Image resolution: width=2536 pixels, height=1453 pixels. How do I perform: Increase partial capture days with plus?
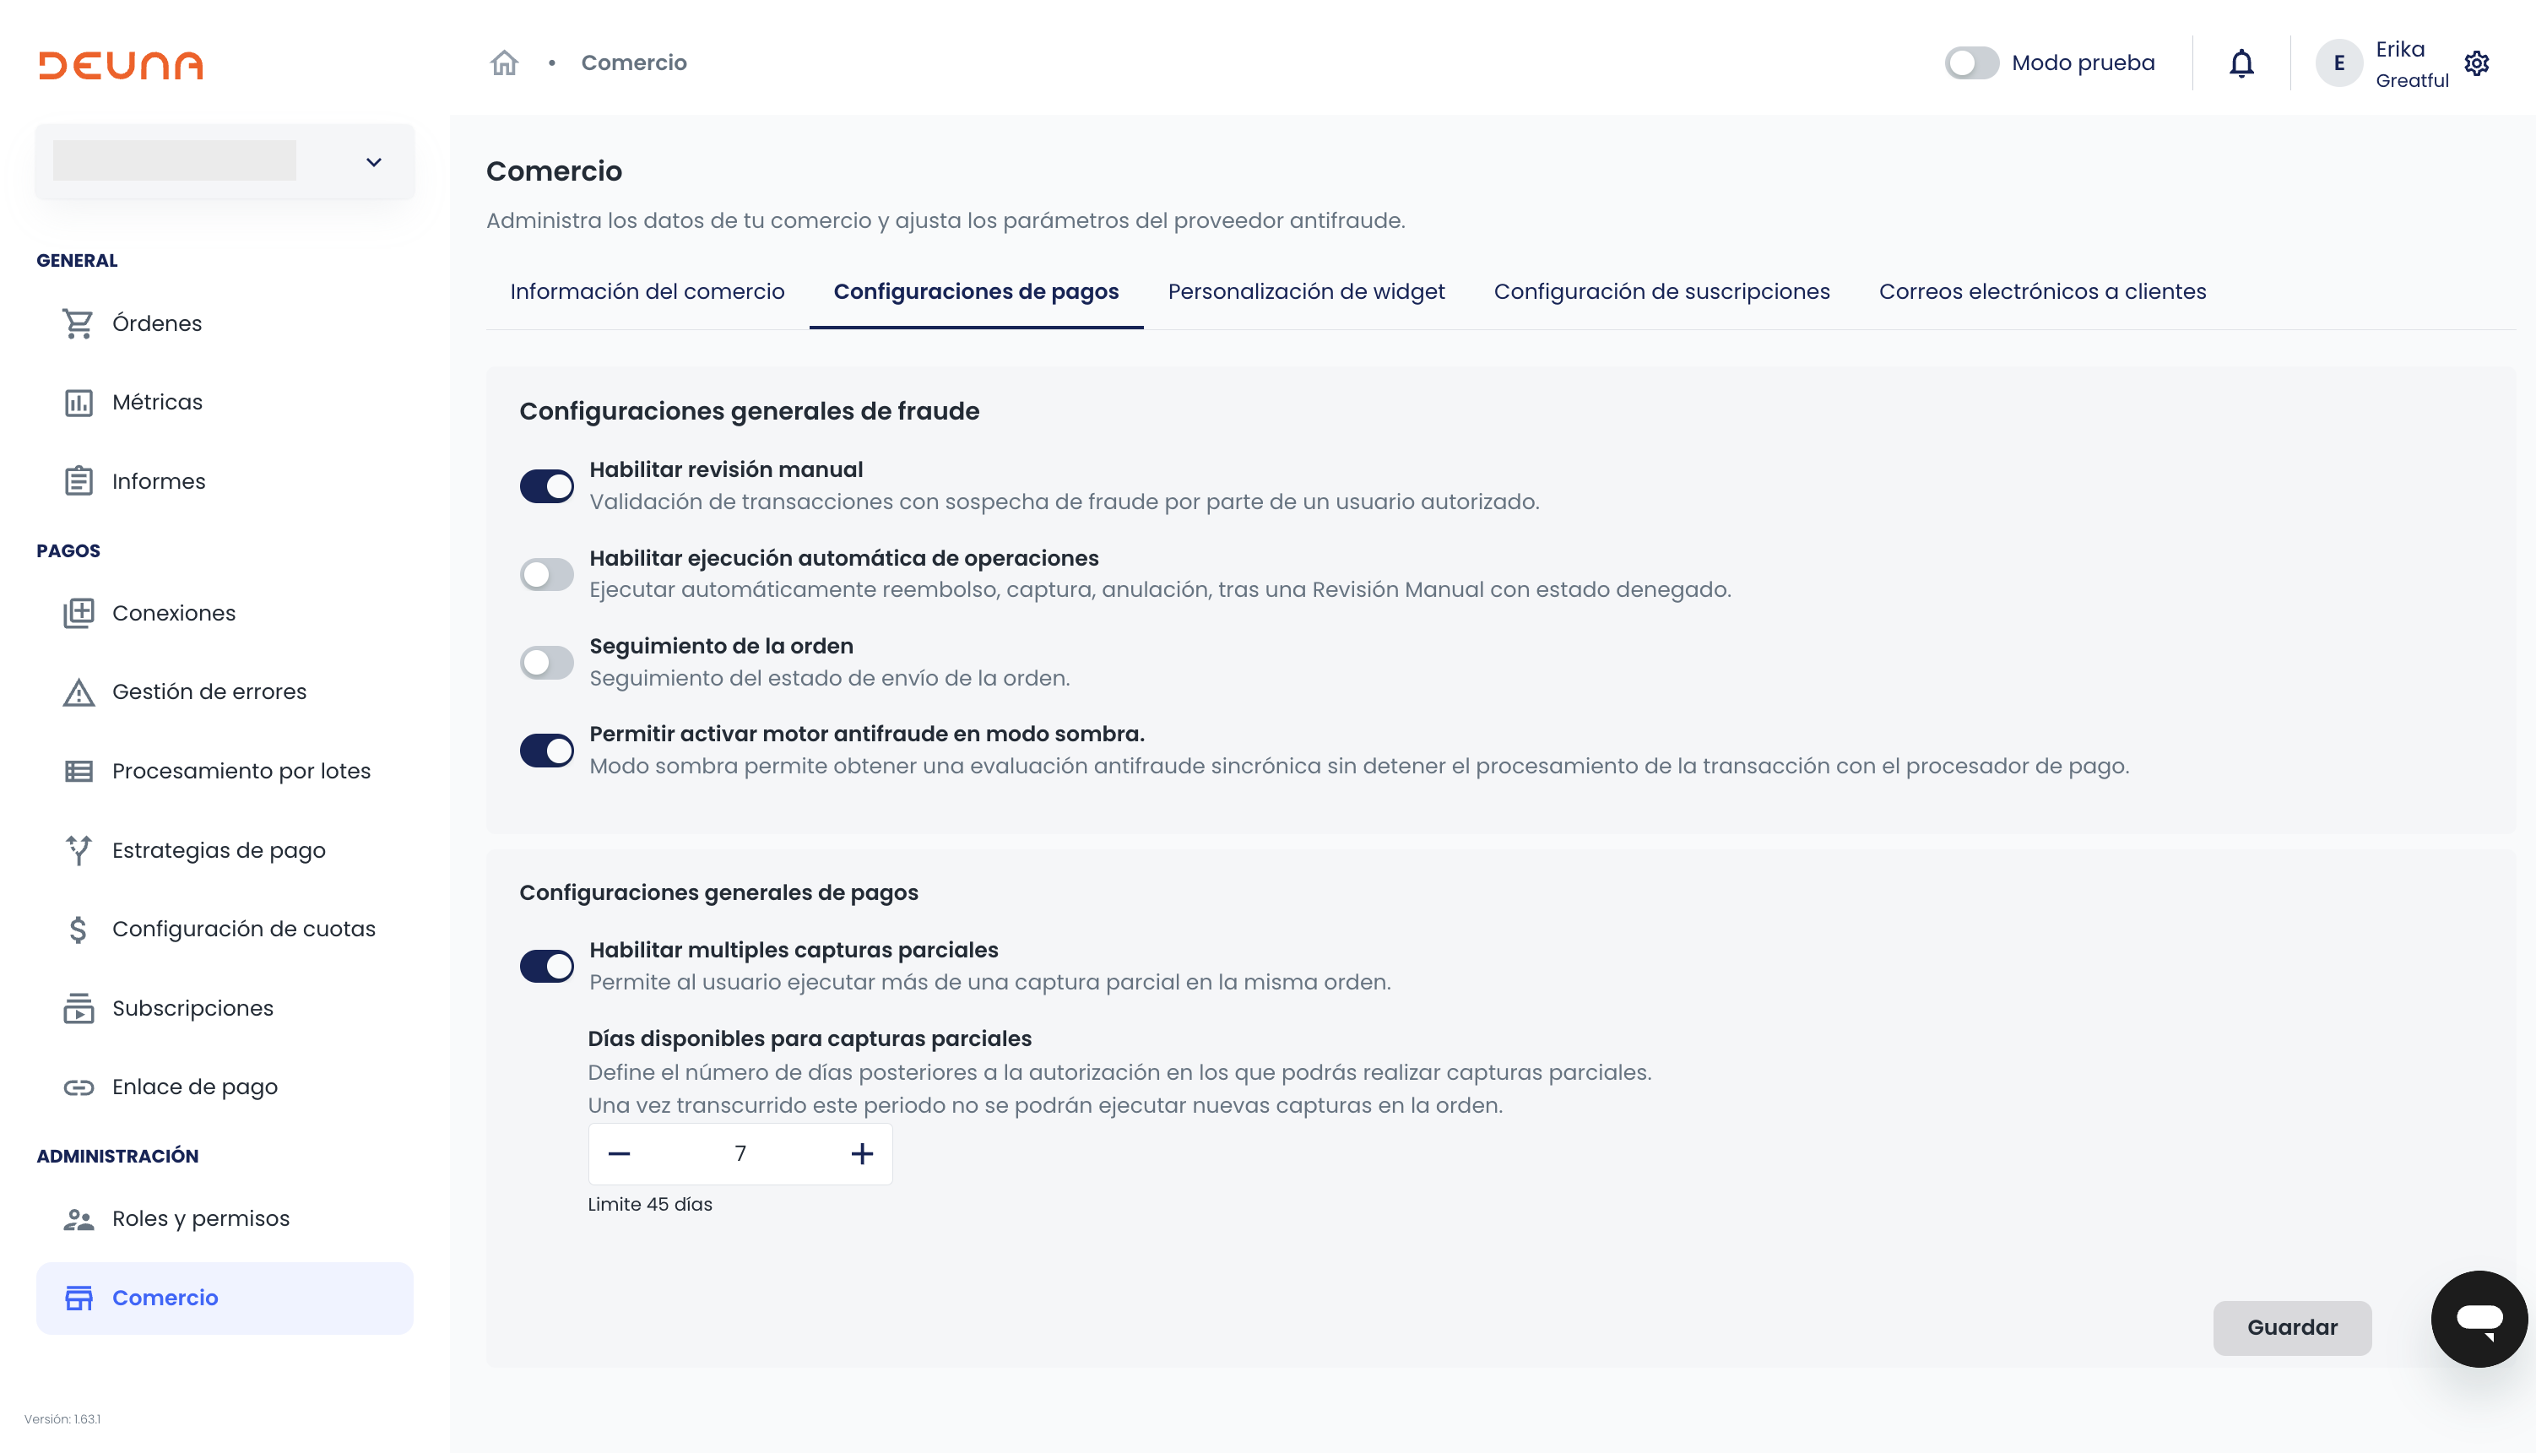pos(862,1155)
